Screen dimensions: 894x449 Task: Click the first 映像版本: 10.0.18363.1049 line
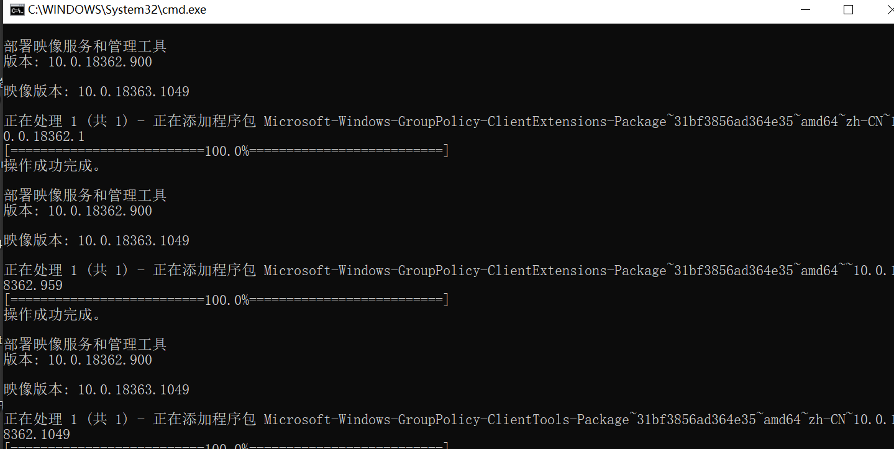(x=96, y=92)
